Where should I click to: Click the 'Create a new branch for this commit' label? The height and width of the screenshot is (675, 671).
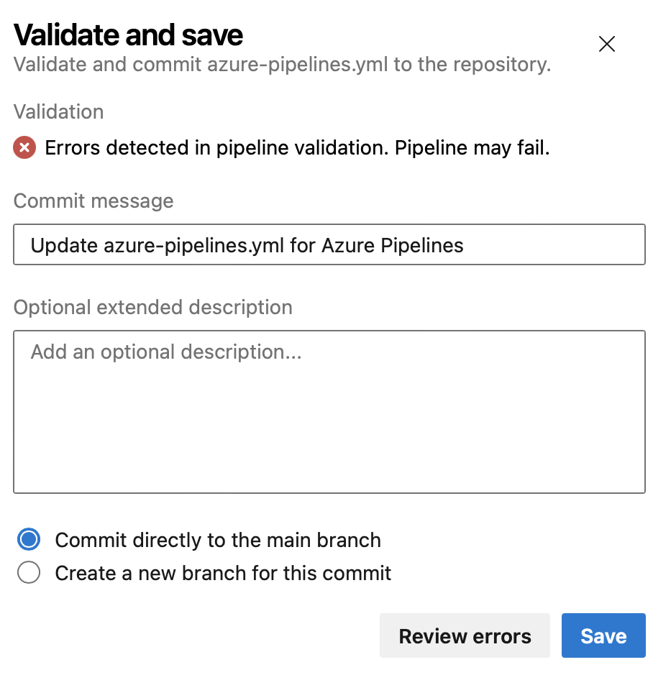(x=223, y=573)
